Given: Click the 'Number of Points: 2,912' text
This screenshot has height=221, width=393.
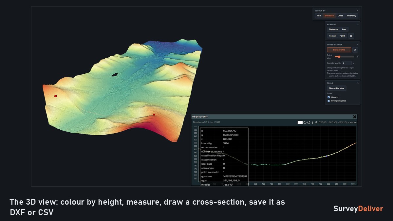Looking at the screenshot, I should coord(207,122).
